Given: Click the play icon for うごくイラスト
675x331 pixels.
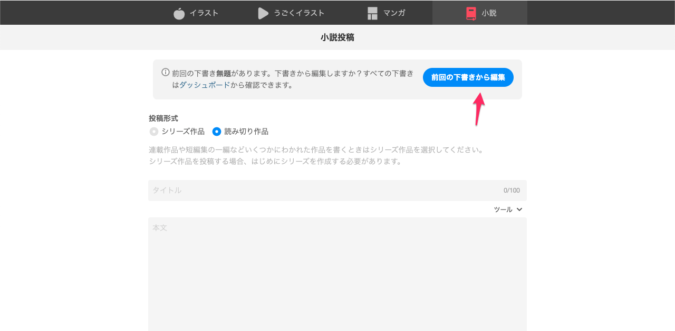Looking at the screenshot, I should click(x=263, y=13).
